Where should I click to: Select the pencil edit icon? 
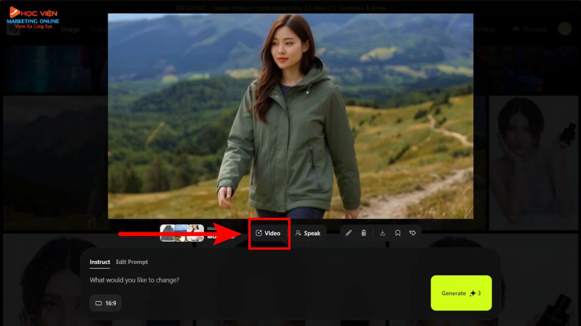(348, 233)
